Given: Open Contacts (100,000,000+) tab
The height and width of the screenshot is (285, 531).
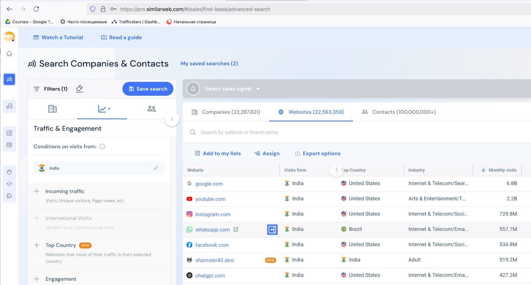Looking at the screenshot, I should point(399,112).
